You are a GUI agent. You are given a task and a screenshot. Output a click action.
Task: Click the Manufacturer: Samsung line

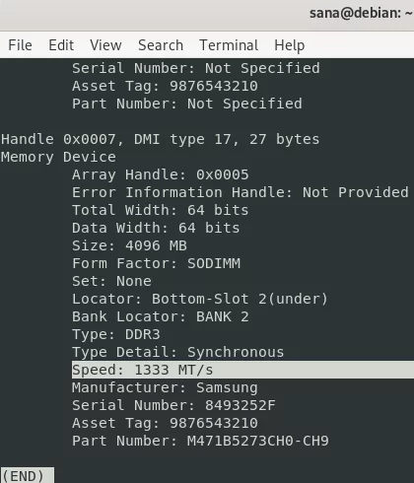[165, 387]
